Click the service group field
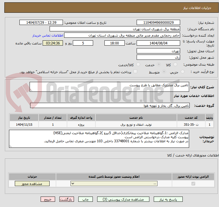The height and width of the screenshot is (207, 219). (110, 105)
